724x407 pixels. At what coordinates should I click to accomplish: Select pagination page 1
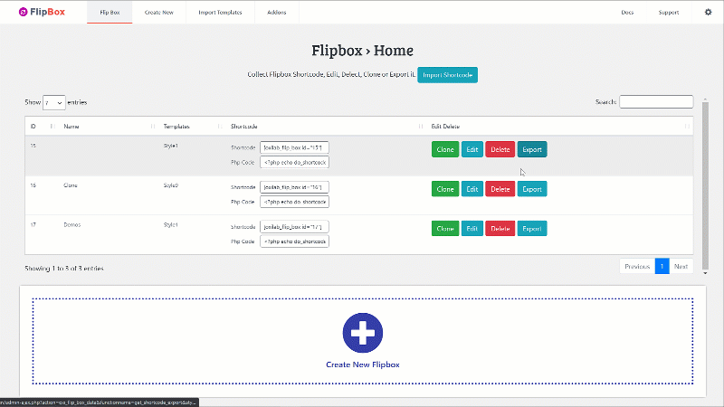pos(662,266)
